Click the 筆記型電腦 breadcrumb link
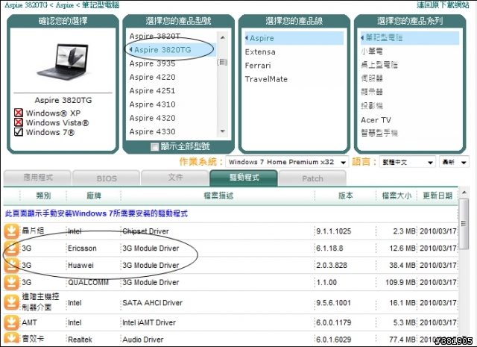 coord(101,5)
